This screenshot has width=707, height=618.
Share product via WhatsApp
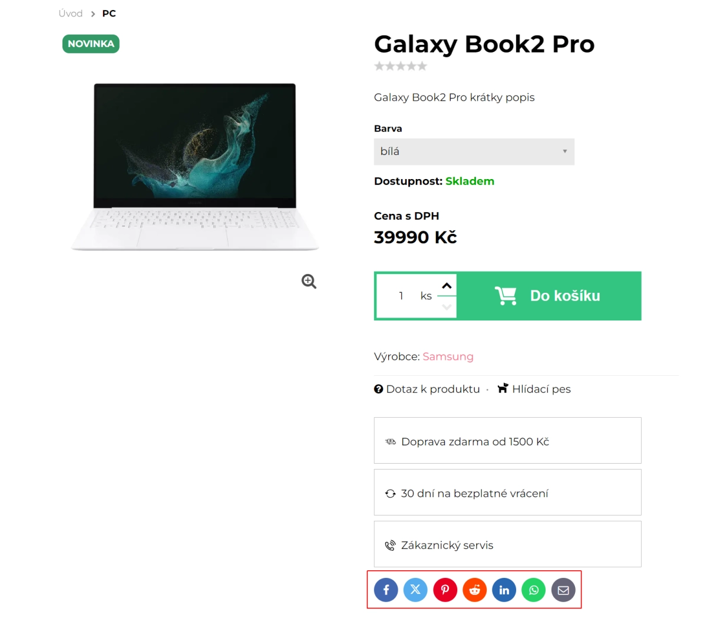pos(534,590)
